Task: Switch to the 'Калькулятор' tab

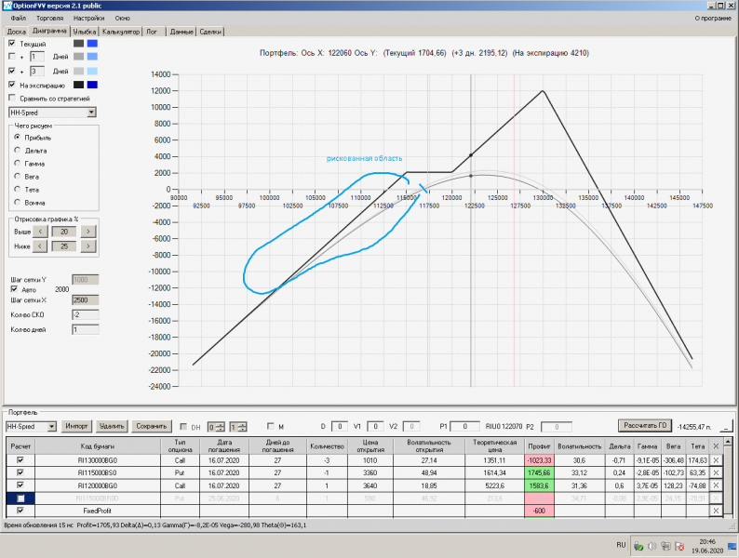Action: pyautogui.click(x=121, y=32)
